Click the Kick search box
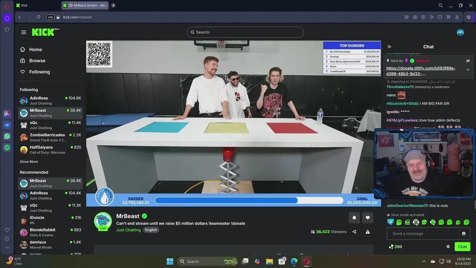The height and width of the screenshot is (268, 476). click(245, 32)
